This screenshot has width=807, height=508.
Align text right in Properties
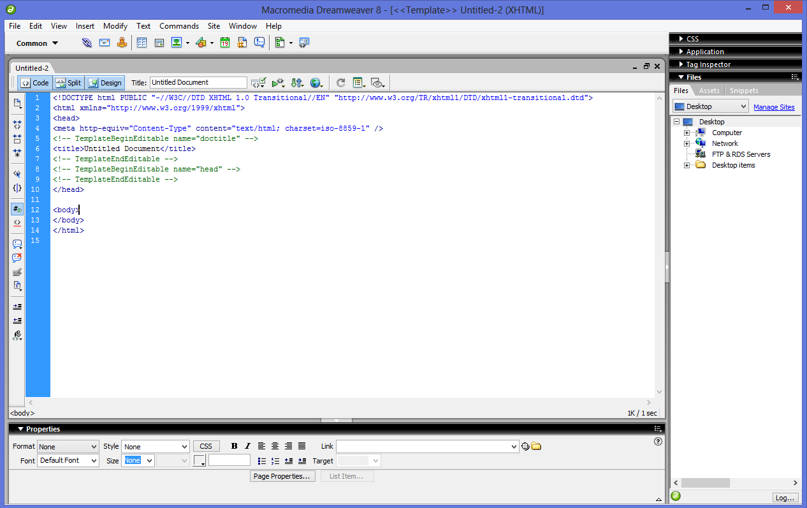coord(288,446)
